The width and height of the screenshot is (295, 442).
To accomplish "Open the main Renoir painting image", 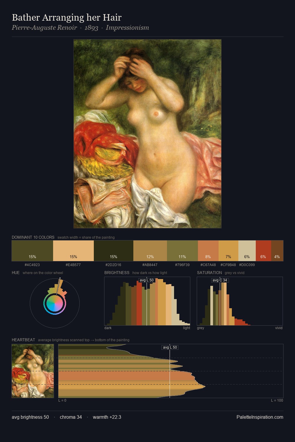I will point(147,134).
